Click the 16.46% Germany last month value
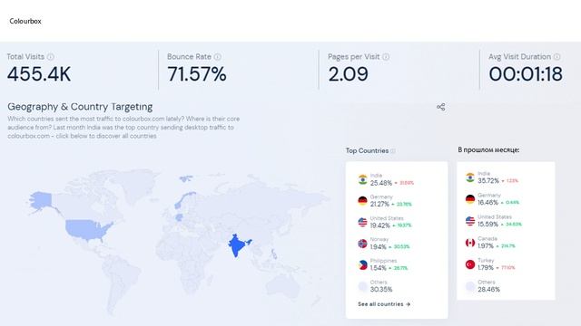This screenshot has height=326, width=581. click(x=488, y=203)
